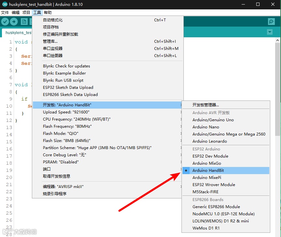281x237 pixels.
Task: Select LOLIN(WEMOS) D1 R2 & mini
Action: 226,221
